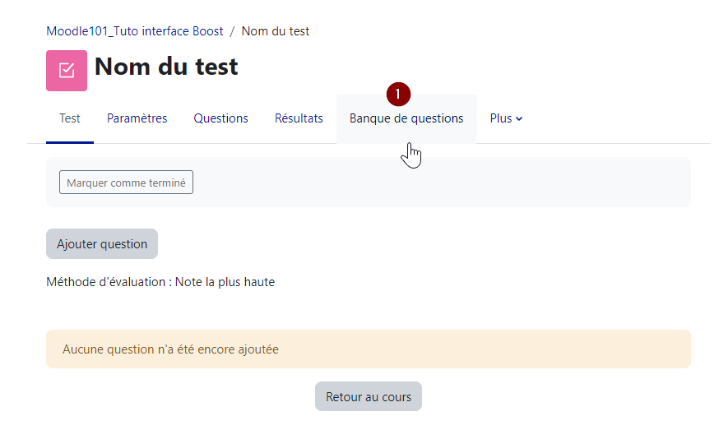Click Nom du test breadcrumb item
This screenshot has height=430, width=719.
tap(276, 31)
